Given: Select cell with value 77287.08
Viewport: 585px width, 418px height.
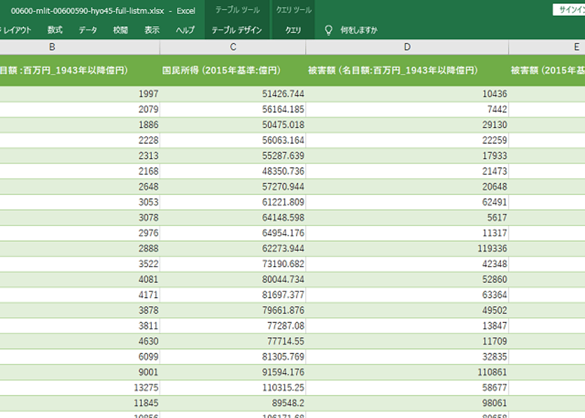Looking at the screenshot, I should coord(233,326).
